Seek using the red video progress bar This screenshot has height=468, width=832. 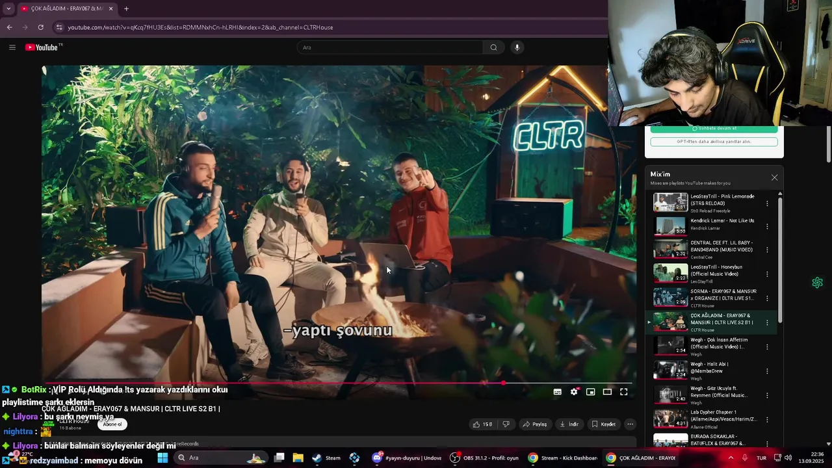339,382
